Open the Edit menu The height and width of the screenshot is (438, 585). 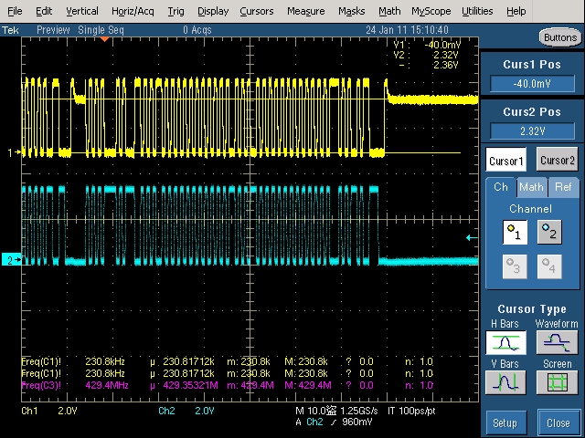point(44,11)
